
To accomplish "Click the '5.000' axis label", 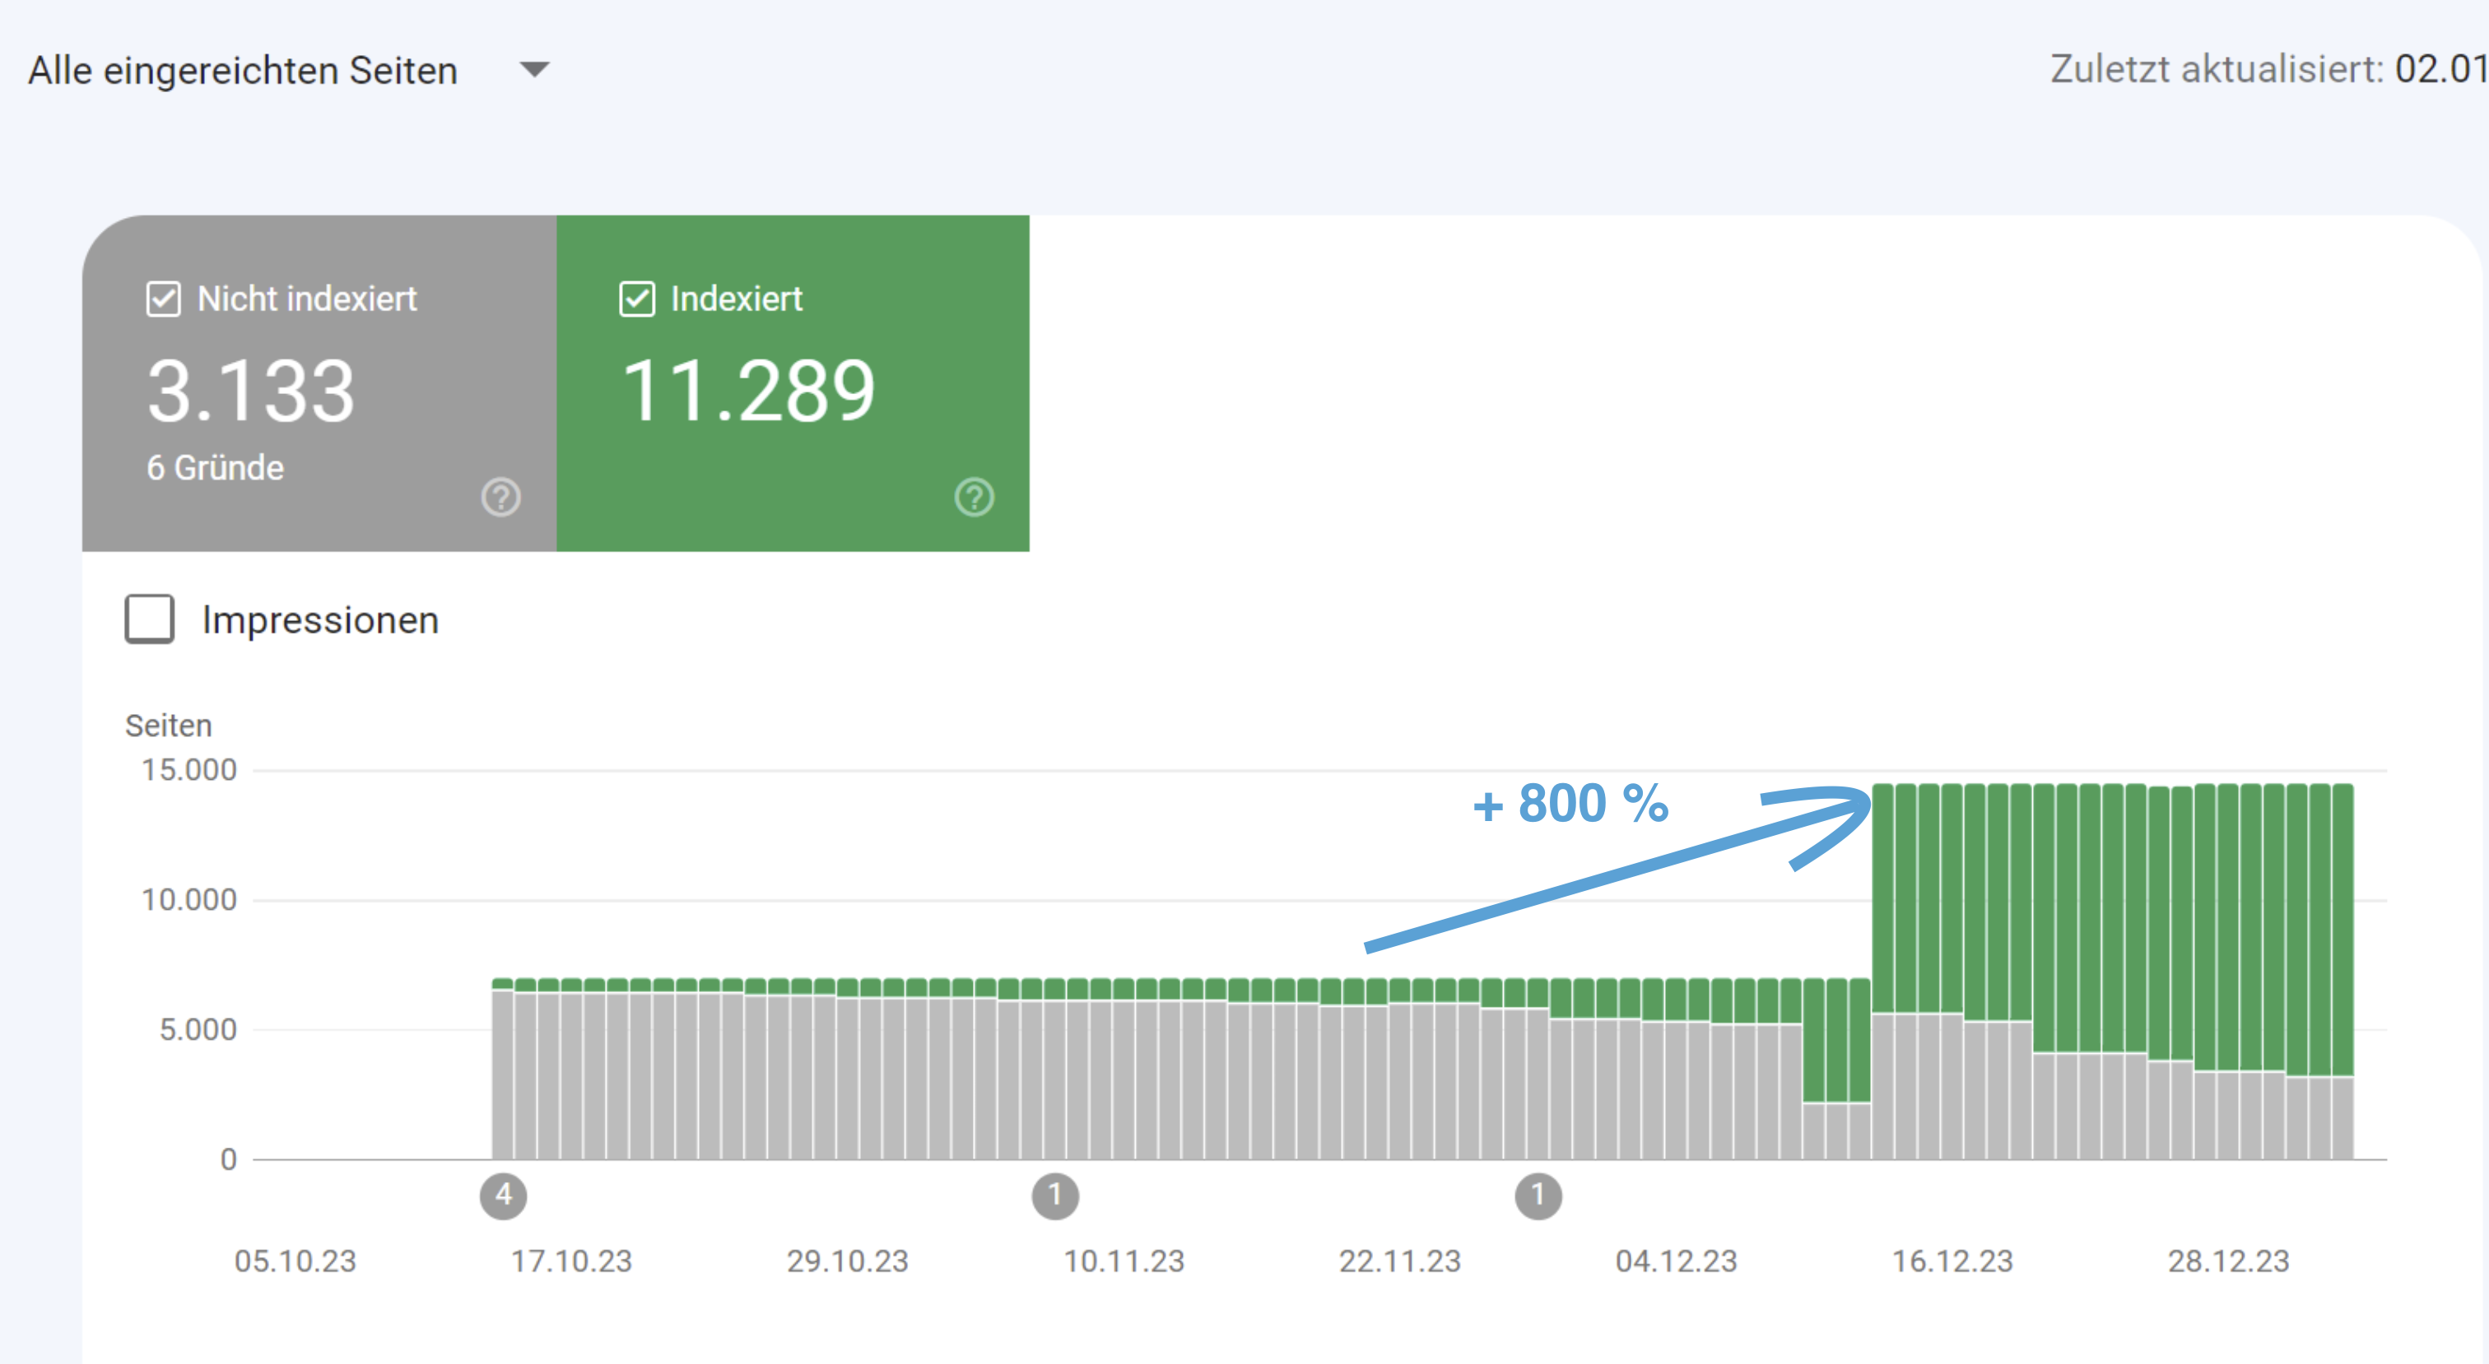I will pos(198,1030).
